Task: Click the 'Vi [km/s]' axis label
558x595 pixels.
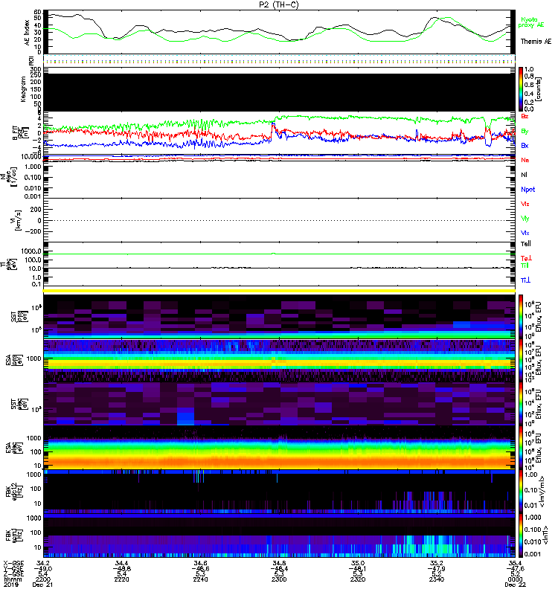Action: point(17,220)
